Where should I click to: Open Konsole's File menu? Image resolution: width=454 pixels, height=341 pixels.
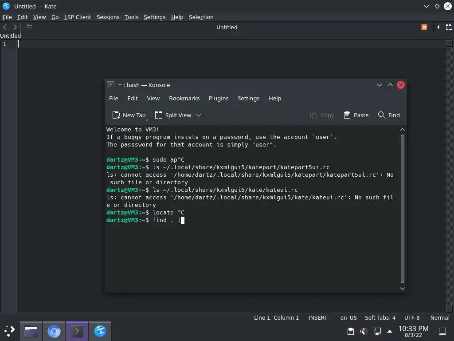(113, 98)
